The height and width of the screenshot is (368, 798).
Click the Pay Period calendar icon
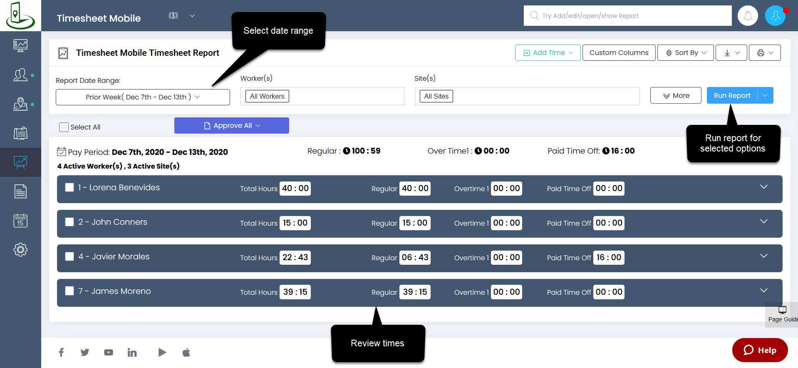(62, 152)
